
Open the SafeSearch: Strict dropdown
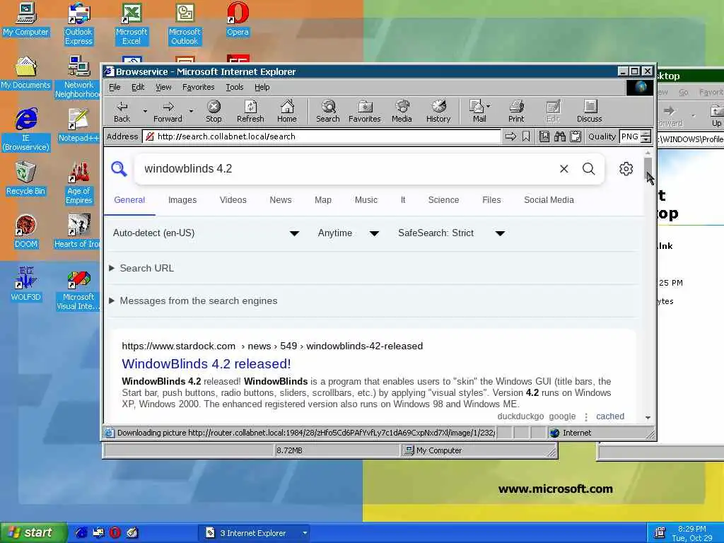click(451, 233)
